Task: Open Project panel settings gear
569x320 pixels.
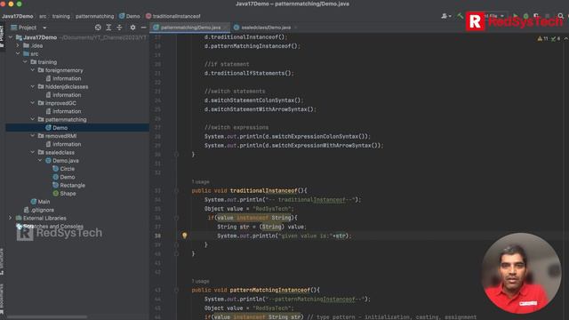Action: coord(132,28)
